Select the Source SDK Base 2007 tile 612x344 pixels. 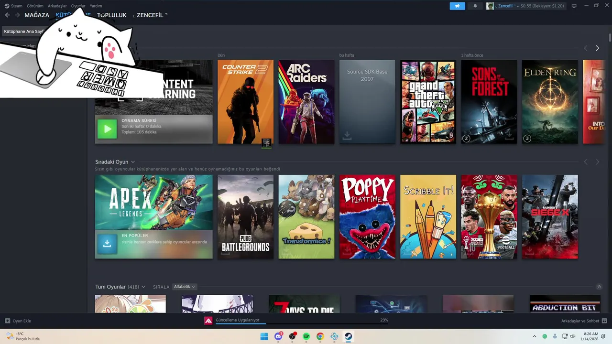click(x=367, y=102)
